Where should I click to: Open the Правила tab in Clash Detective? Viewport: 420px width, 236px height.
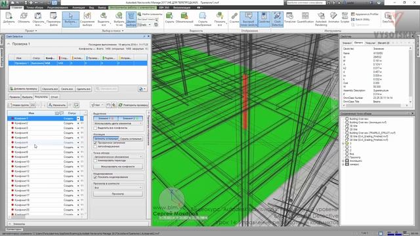coord(14,97)
